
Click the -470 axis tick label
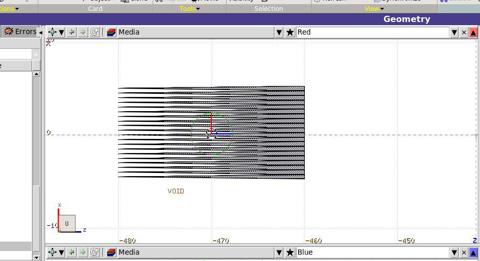(220, 241)
